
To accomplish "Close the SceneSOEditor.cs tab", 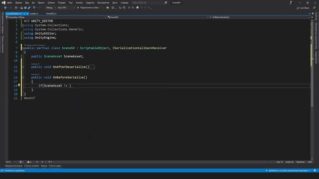I will 27,13.
